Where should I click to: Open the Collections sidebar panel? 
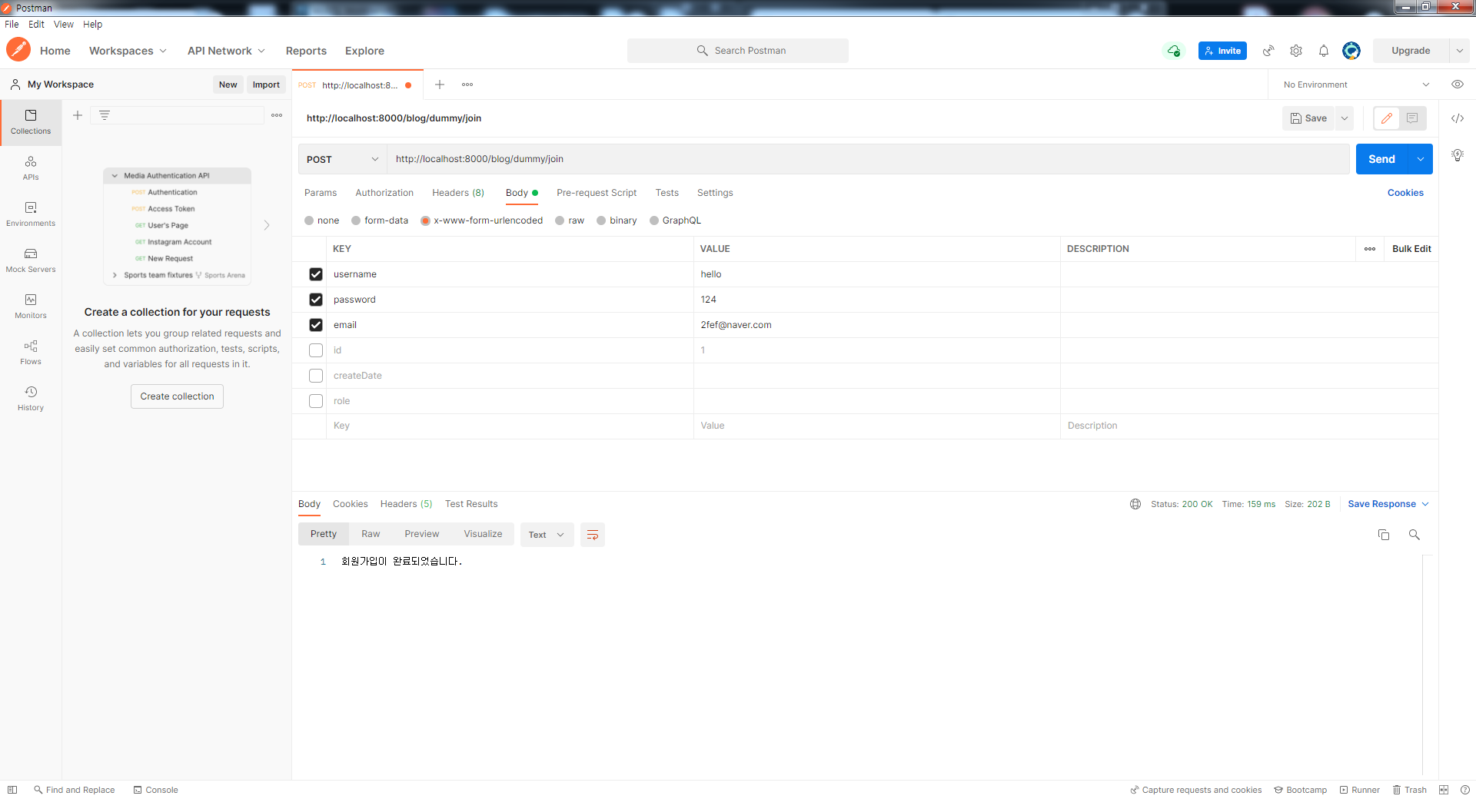[31, 122]
